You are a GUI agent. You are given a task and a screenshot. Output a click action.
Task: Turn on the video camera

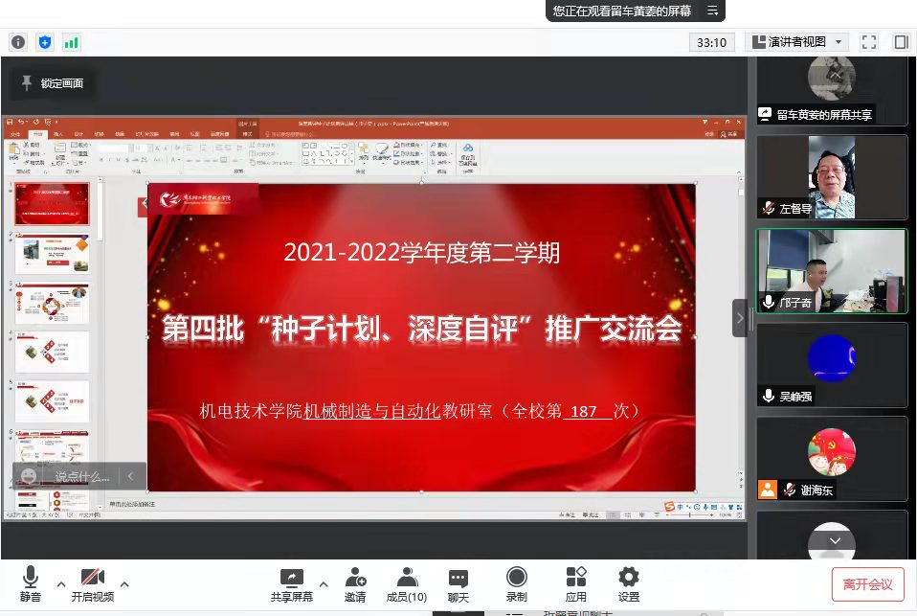click(92, 584)
